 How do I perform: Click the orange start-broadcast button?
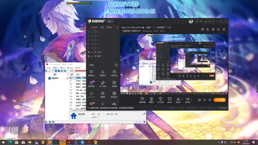(x=220, y=100)
